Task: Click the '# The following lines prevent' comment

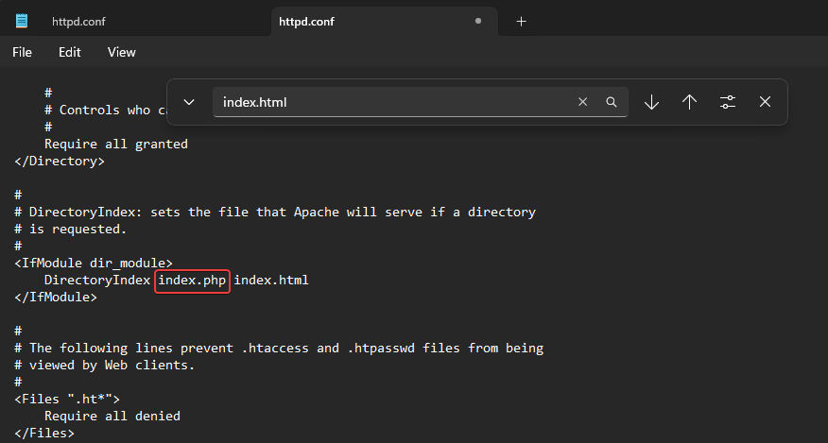Action: pos(280,348)
